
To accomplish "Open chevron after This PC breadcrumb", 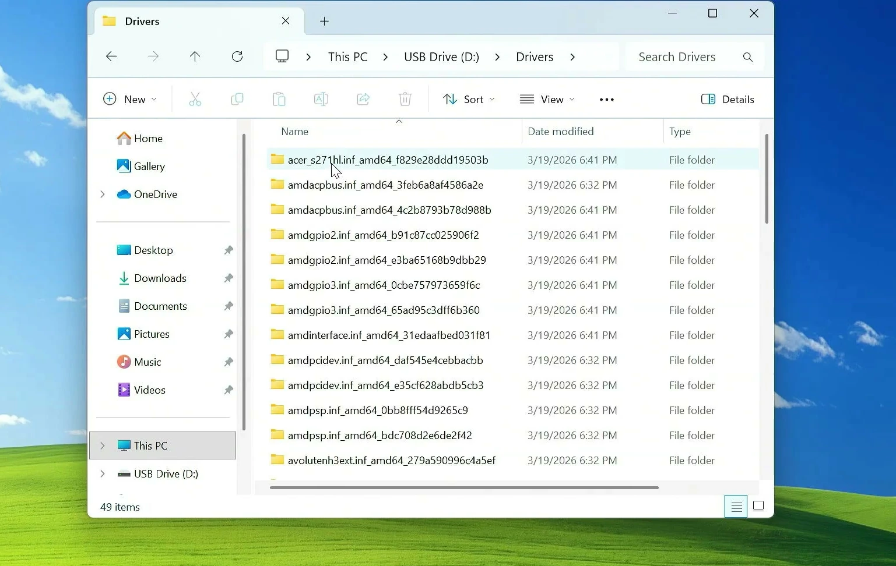I will [x=385, y=57].
